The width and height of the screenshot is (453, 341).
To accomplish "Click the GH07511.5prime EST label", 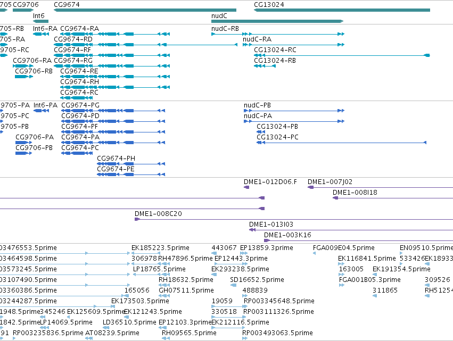I will 186,290.
